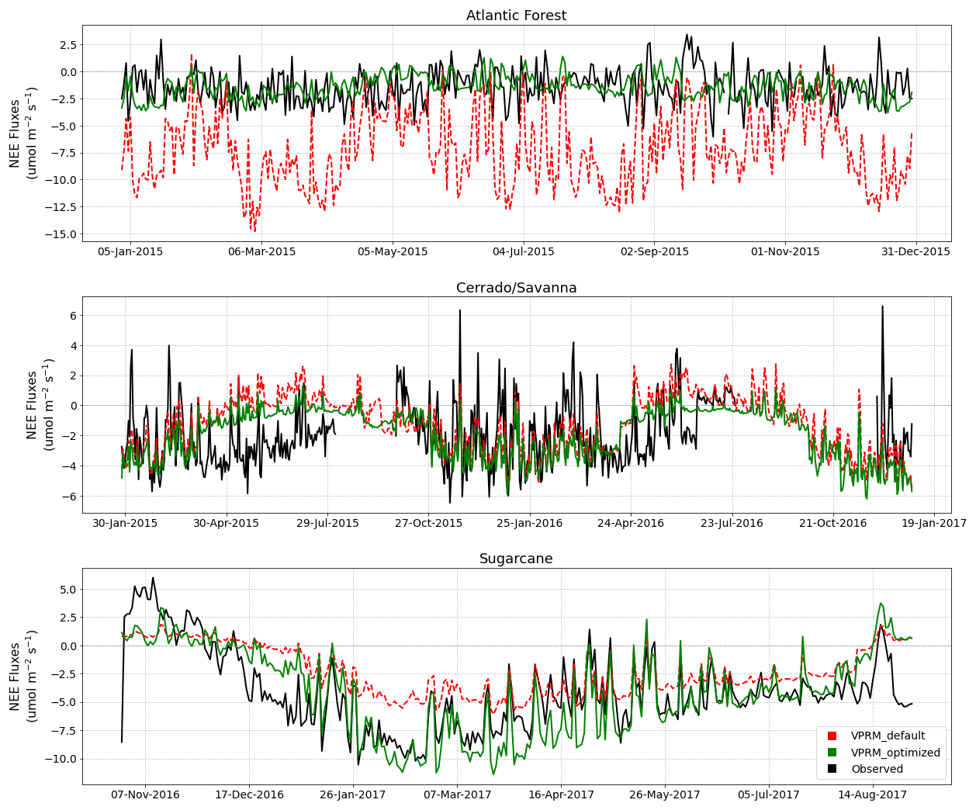Click the green VPRM_optimized legend swatch
The width and height of the screenshot is (976, 810).
coord(832,753)
